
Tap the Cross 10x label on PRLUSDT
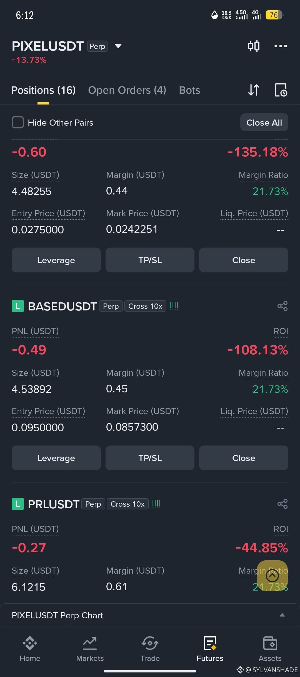pos(127,504)
